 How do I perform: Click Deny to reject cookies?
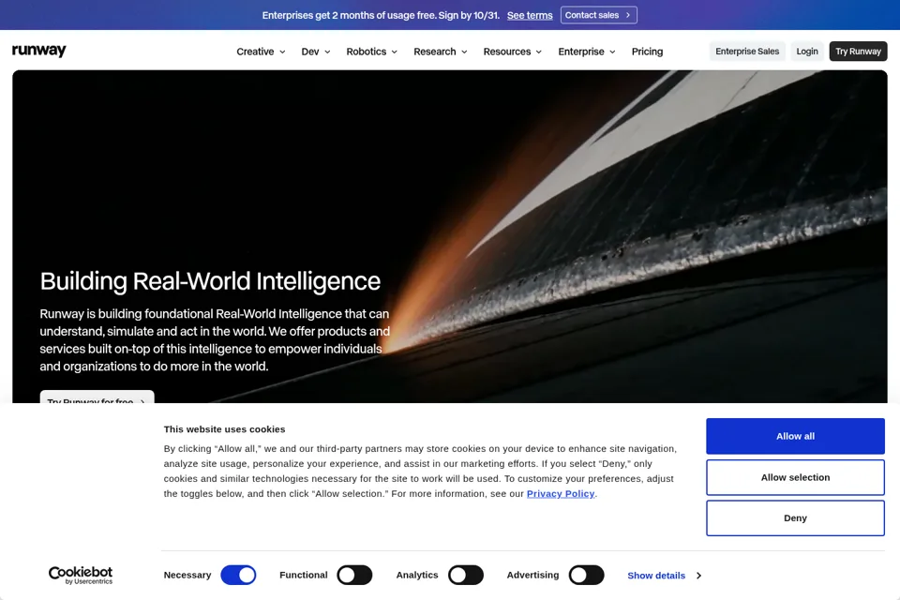(795, 517)
